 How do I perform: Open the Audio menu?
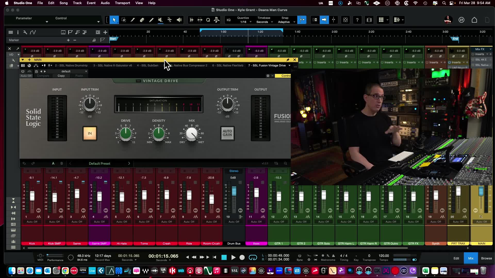click(105, 3)
